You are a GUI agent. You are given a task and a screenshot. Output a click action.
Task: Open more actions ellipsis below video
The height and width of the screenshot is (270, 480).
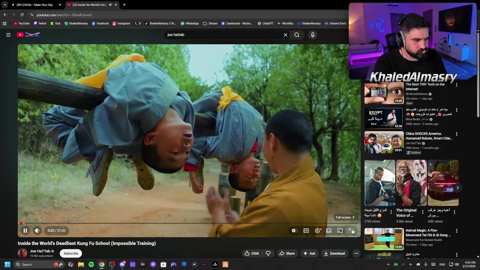(x=356, y=253)
